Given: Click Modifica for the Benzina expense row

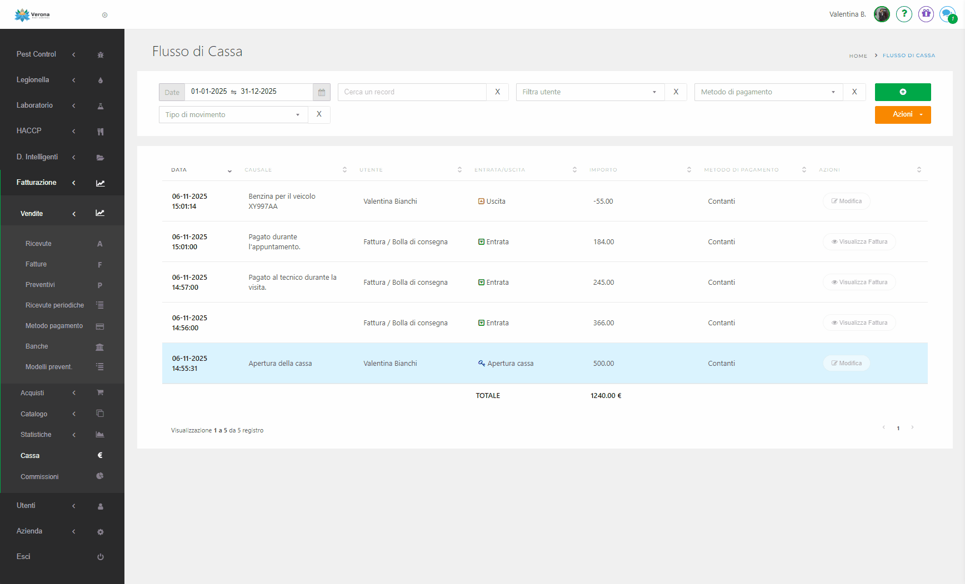Looking at the screenshot, I should pos(846,201).
